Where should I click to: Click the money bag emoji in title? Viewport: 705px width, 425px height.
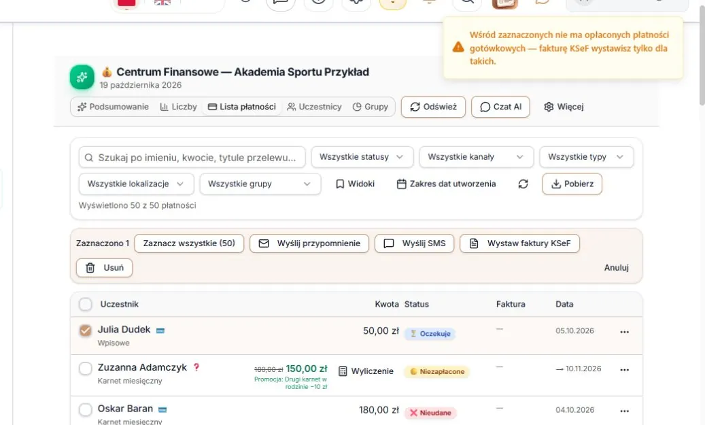107,72
